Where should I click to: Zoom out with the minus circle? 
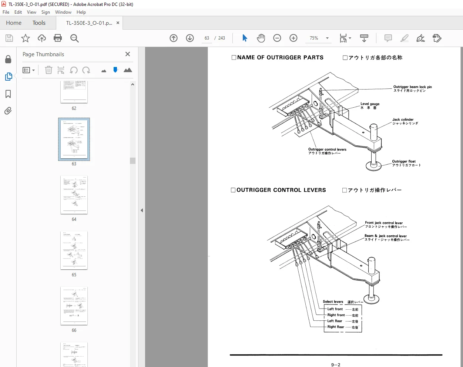click(277, 38)
